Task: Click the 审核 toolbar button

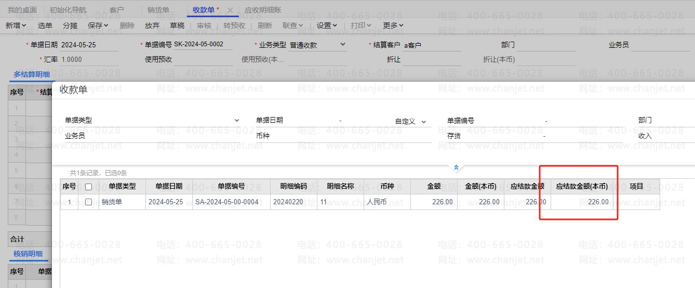Action: (x=204, y=25)
